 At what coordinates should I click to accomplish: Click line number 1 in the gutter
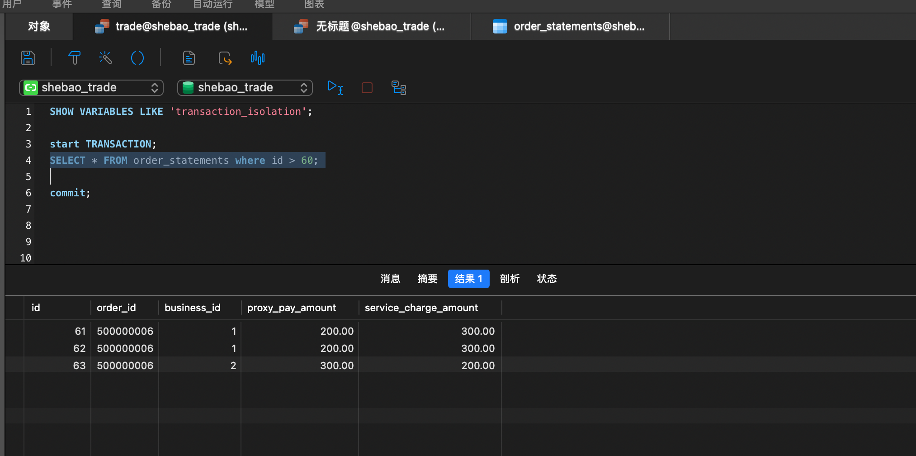28,111
